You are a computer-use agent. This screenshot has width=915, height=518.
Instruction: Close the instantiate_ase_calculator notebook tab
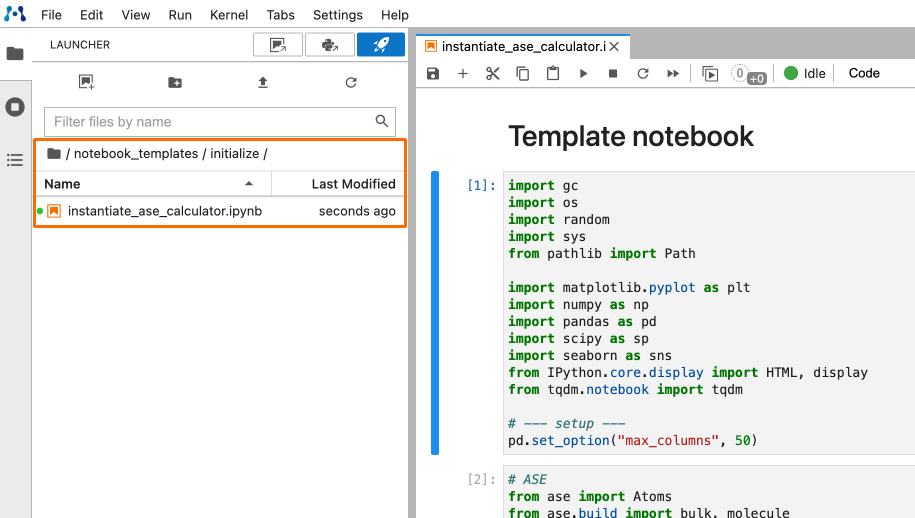(614, 46)
